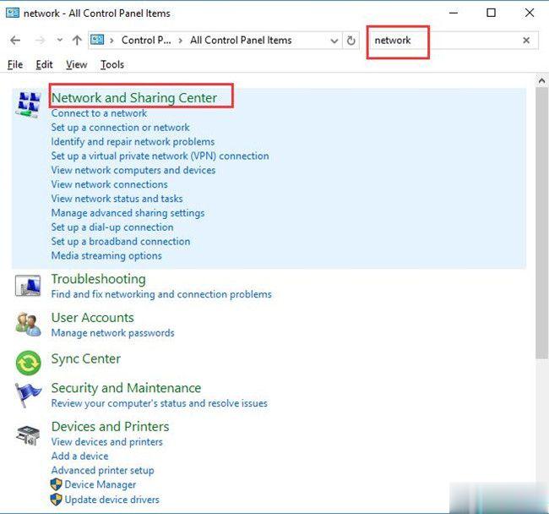Click the Security and Maintenance flag icon
The image size is (549, 514).
pyautogui.click(x=28, y=395)
